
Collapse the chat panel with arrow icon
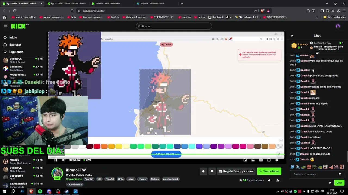pos(292,36)
